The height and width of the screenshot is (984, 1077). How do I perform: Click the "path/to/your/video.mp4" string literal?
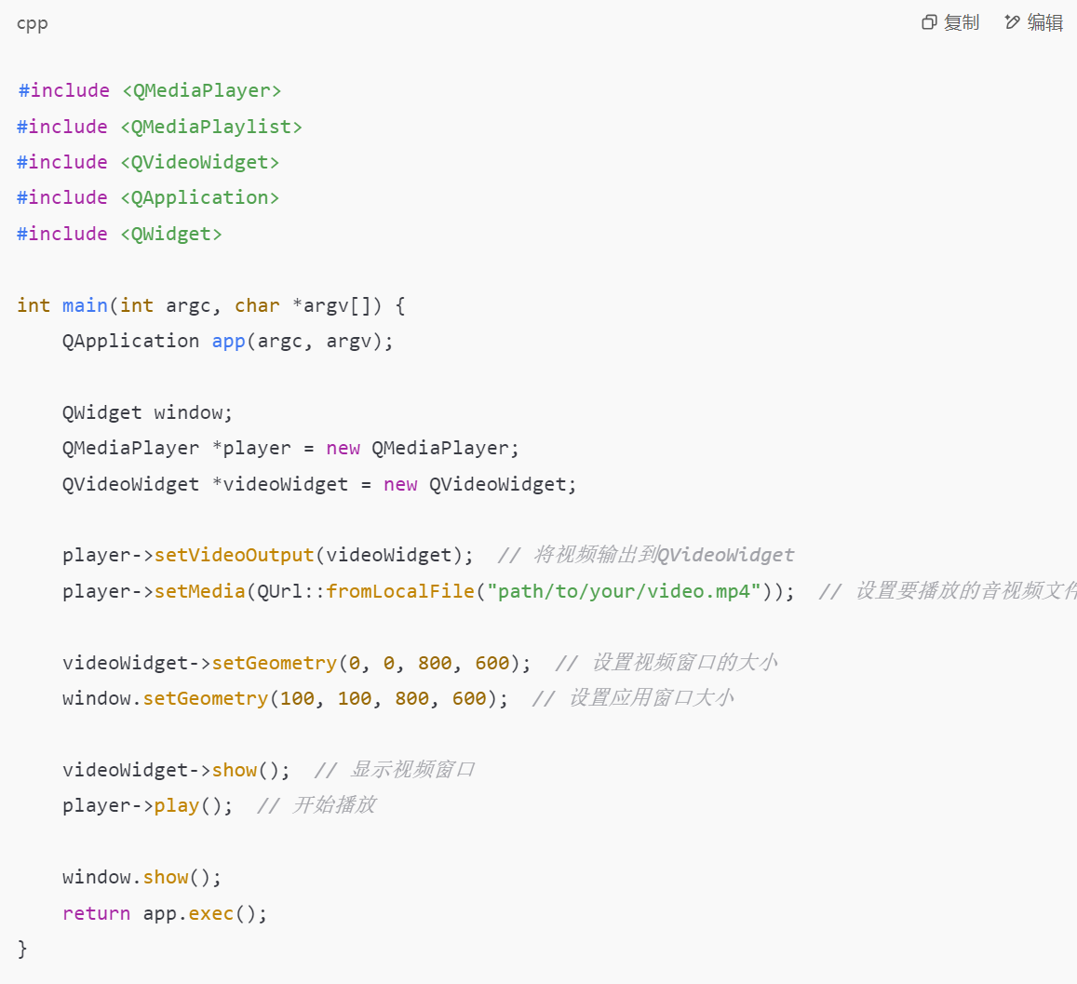[624, 591]
